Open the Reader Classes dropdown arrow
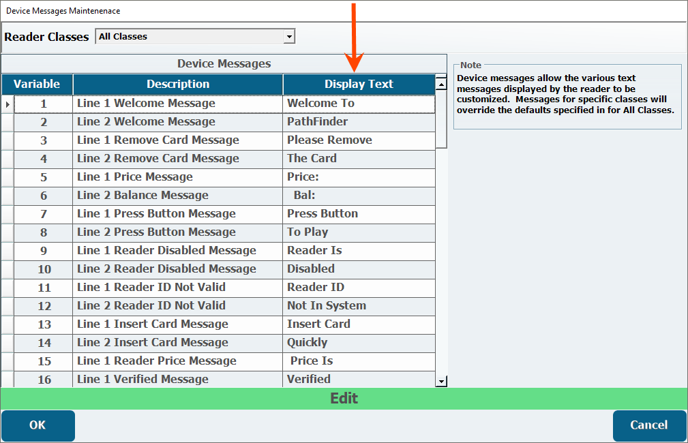Viewport: 688px width, 443px height. tap(289, 36)
